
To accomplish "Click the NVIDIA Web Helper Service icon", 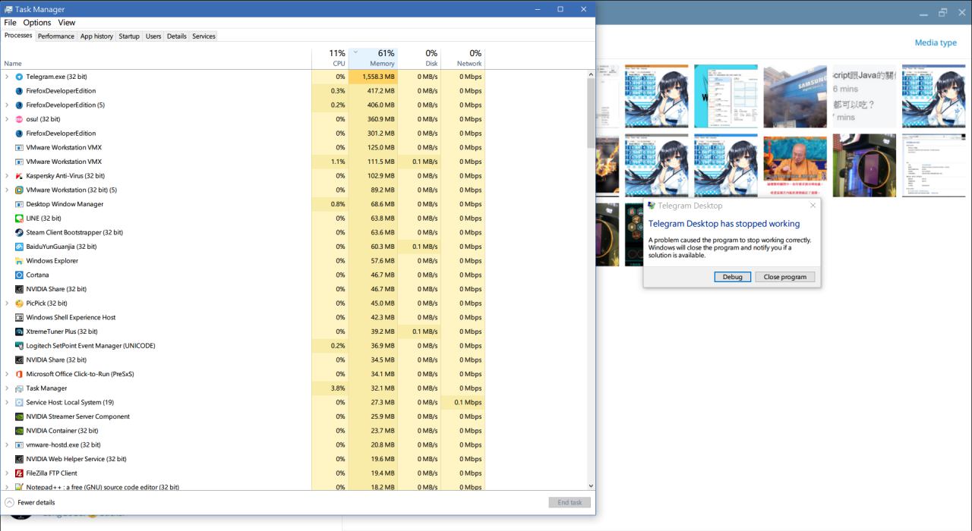I will pos(19,459).
